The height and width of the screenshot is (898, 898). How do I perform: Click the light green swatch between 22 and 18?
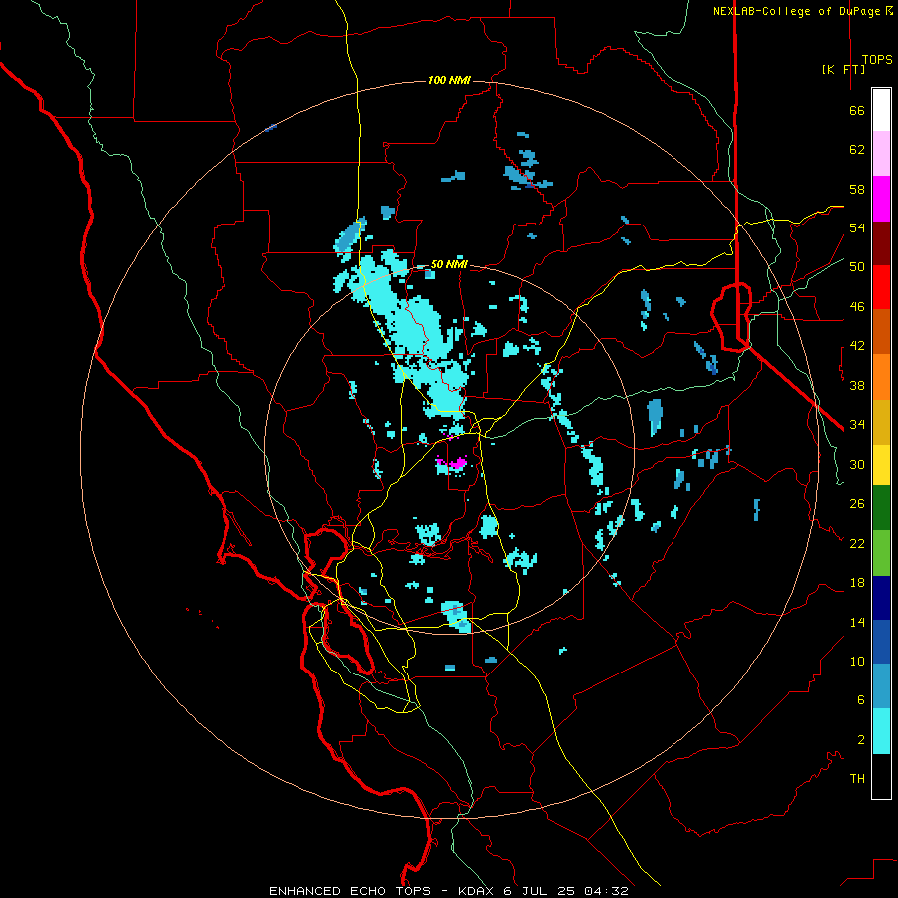881,553
